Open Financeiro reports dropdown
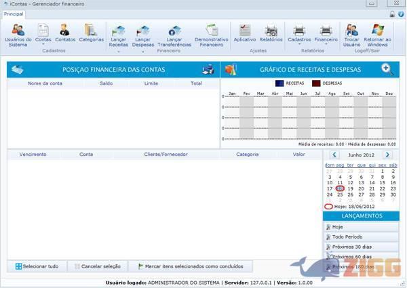 pos(326,45)
